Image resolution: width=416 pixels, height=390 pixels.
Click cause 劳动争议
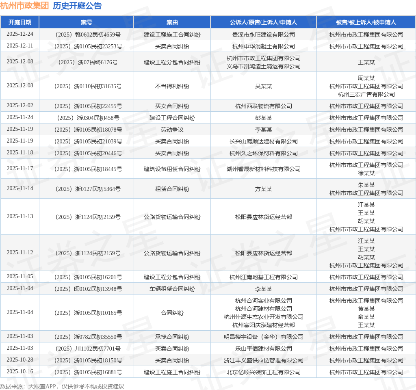click(x=172, y=130)
